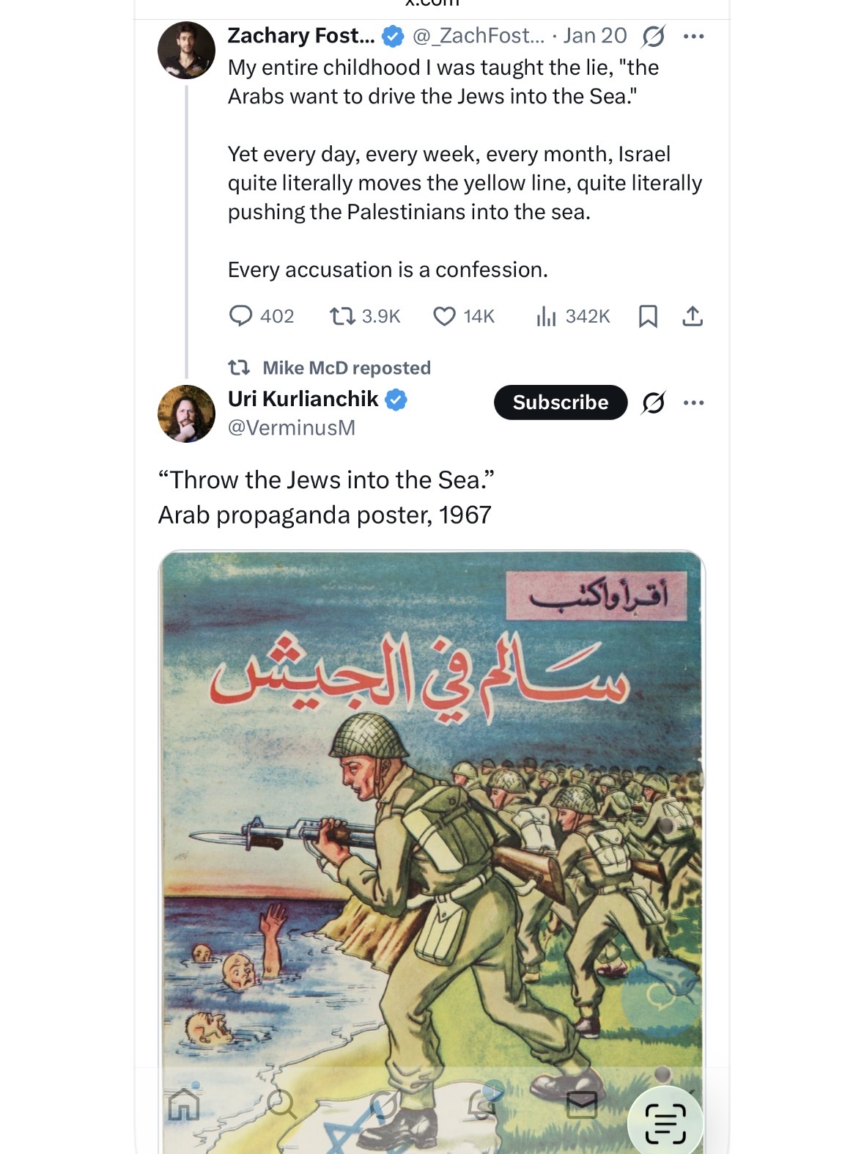Open Grok icon beside Subscribe button
Screen dimensions: 864x1154
click(653, 403)
